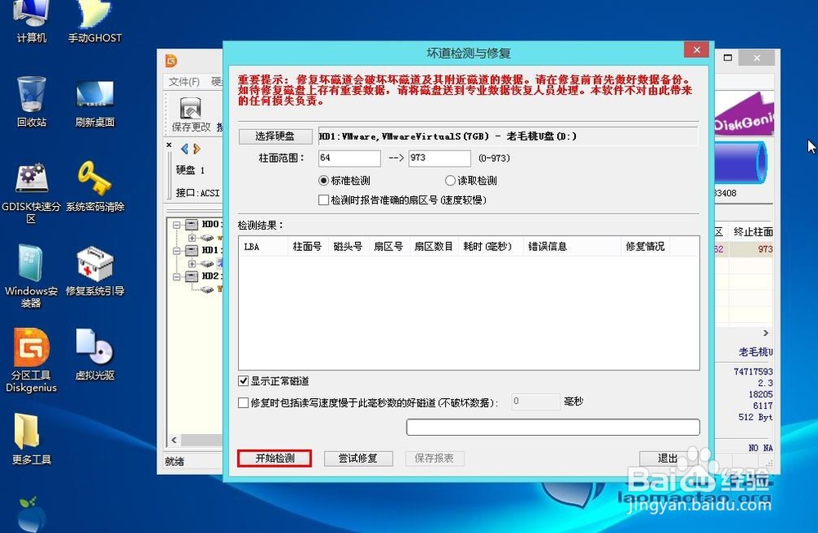Launch the 虚拟光驱 desktop icon
818x533 pixels.
[x=94, y=355]
